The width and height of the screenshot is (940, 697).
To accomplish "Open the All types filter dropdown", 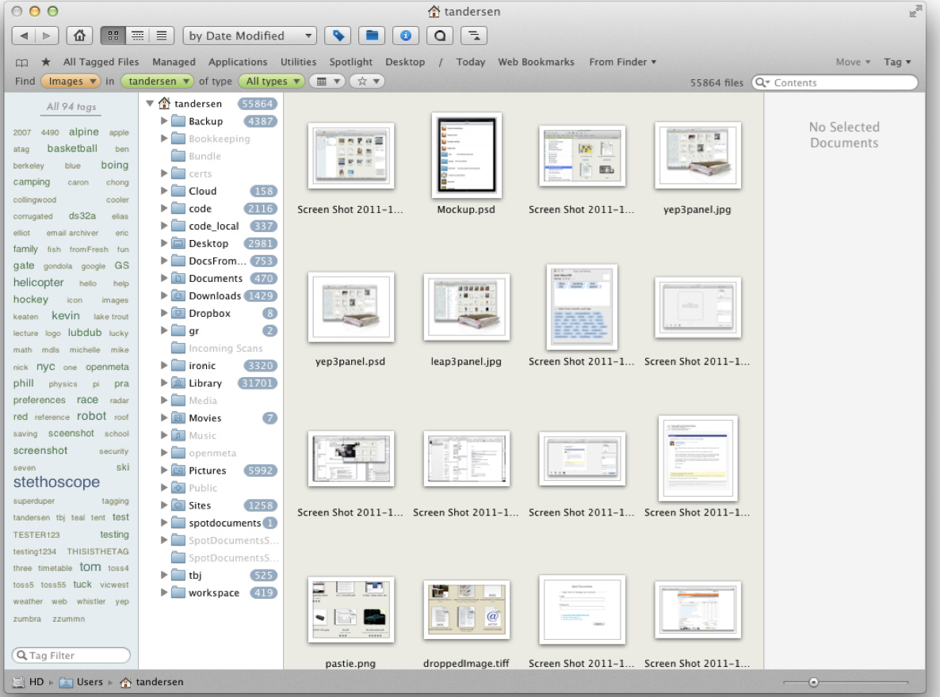I will point(271,82).
